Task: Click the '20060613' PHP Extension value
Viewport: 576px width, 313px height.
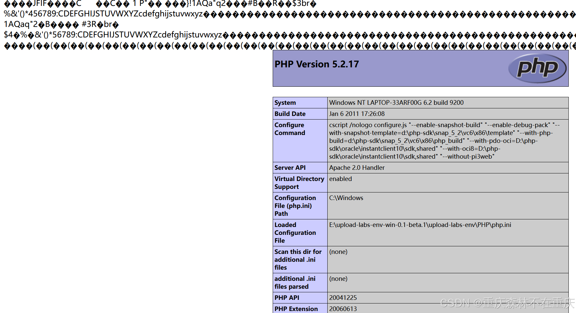Action: pyautogui.click(x=343, y=309)
